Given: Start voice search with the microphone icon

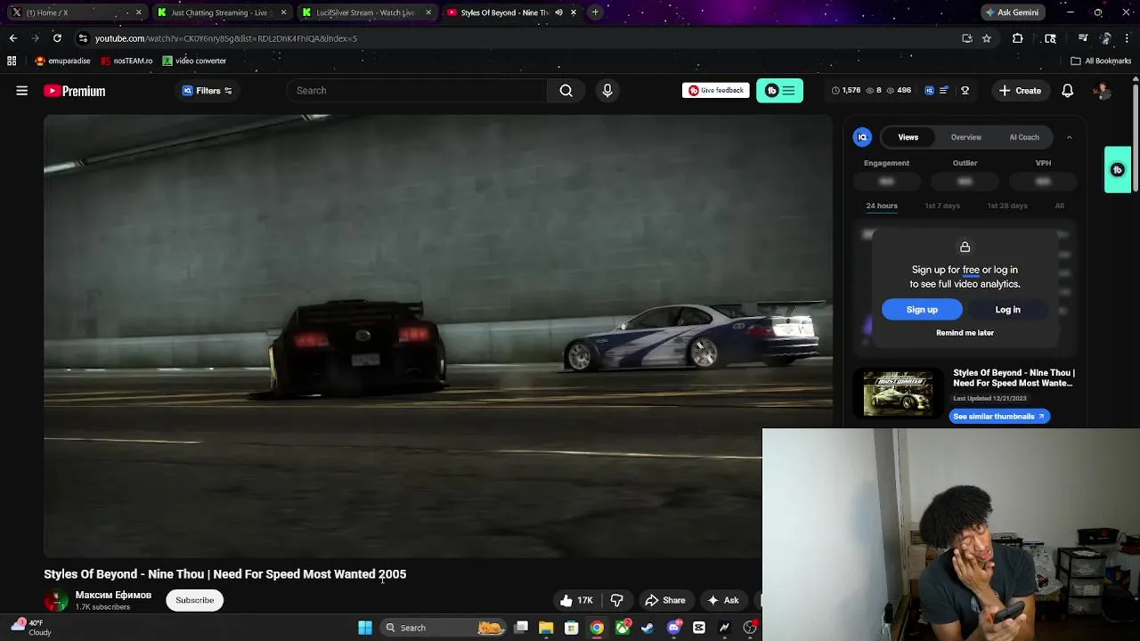Looking at the screenshot, I should (607, 91).
